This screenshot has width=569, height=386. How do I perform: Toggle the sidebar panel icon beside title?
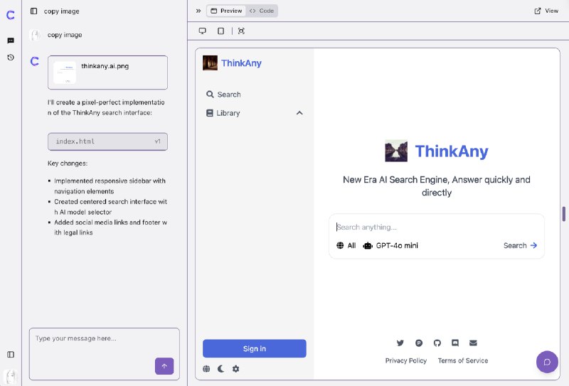click(33, 11)
